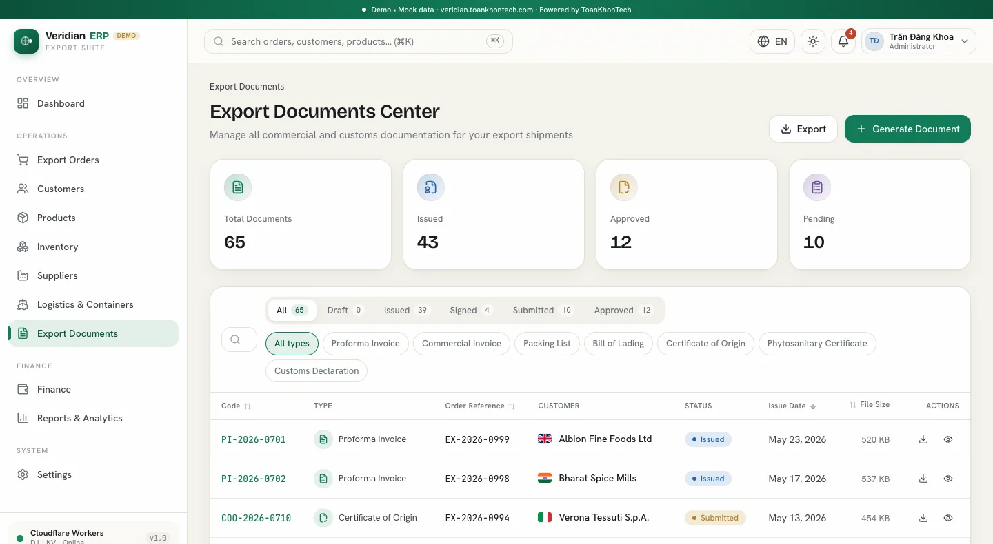Filter by Bill of Lading type
The height and width of the screenshot is (544, 993).
pos(619,344)
